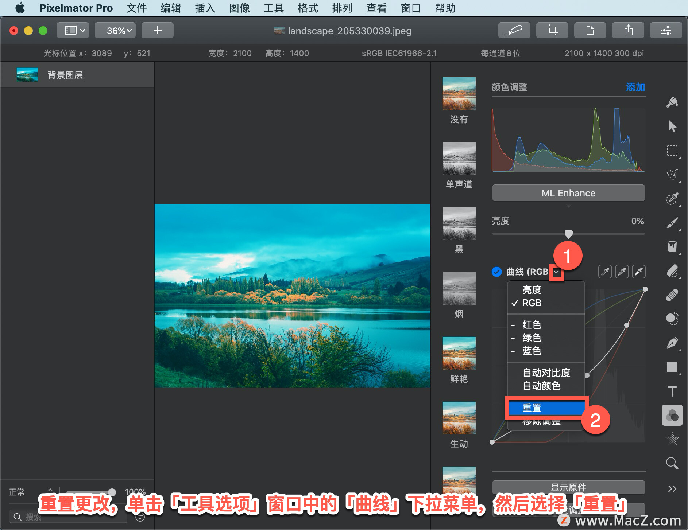This screenshot has height=530, width=688.
Task: Pick white point eyedropper for curves
Action: click(639, 272)
